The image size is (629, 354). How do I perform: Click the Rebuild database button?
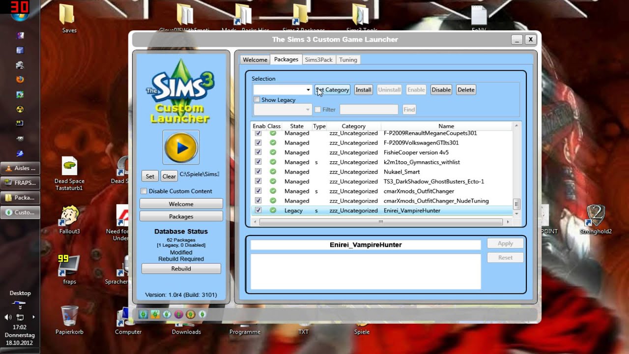point(181,268)
